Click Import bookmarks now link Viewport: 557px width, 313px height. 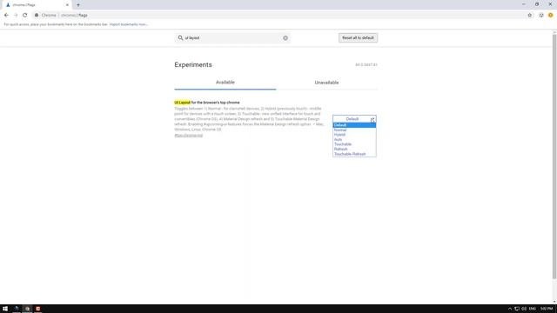[128, 24]
